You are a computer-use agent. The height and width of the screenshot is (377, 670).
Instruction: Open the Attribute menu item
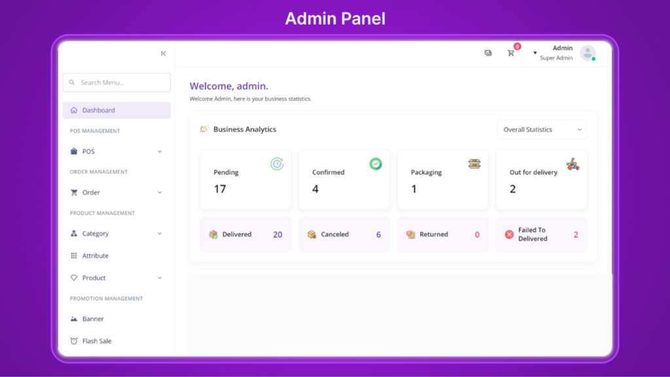click(x=96, y=256)
